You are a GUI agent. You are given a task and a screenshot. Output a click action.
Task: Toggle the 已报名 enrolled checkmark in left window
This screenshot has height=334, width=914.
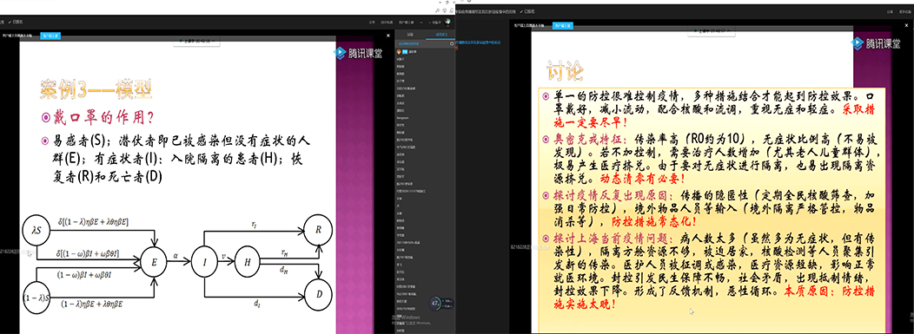[x=15, y=22]
